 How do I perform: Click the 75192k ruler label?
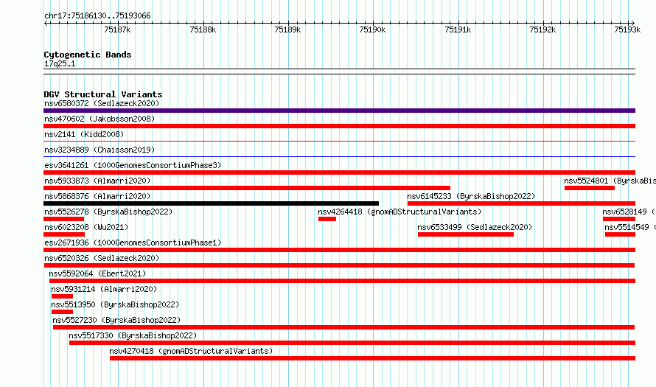542,29
